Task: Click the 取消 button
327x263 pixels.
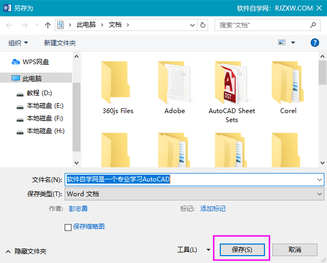Action: tap(295, 250)
